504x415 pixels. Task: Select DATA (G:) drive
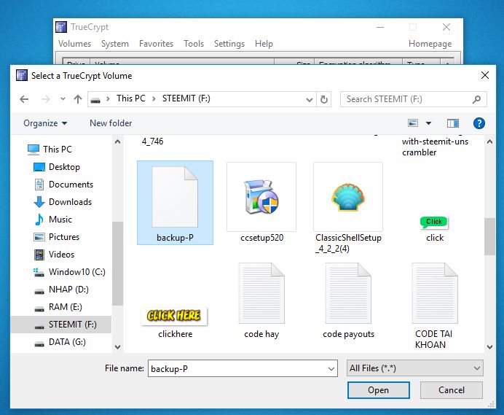click(x=60, y=342)
